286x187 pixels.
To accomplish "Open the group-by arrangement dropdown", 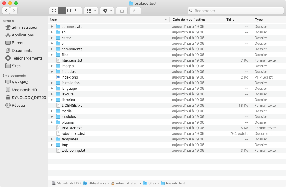I will pos(91,11).
